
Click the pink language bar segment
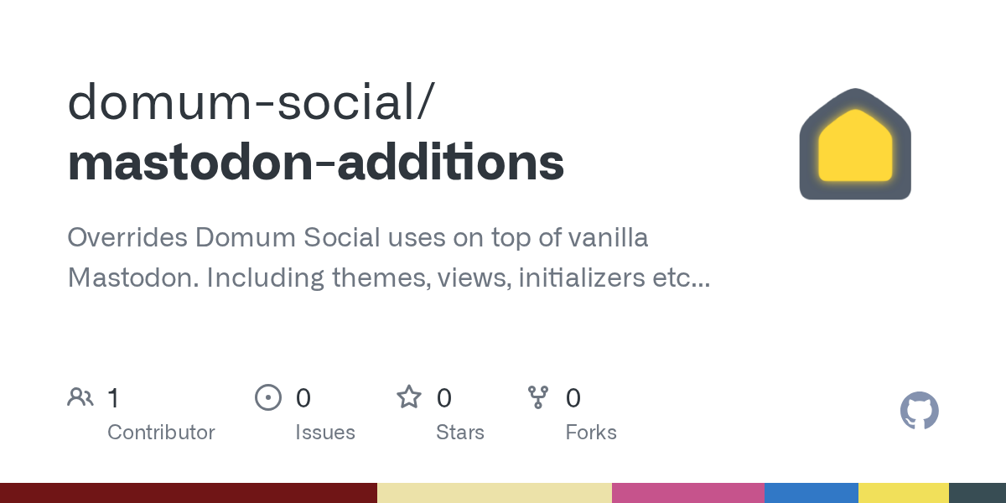(688, 493)
